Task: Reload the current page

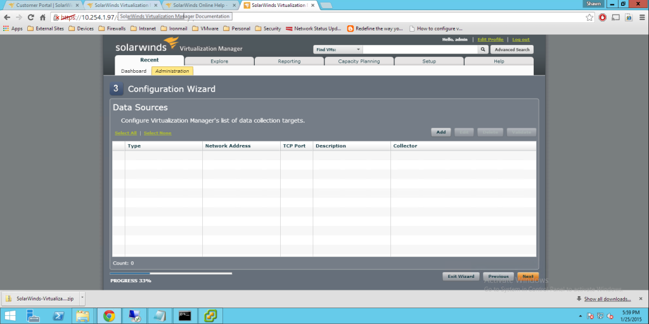Action: (x=30, y=17)
